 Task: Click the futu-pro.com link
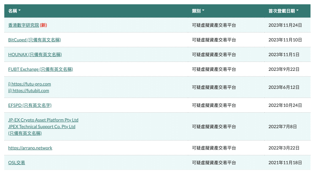[x=29, y=84]
